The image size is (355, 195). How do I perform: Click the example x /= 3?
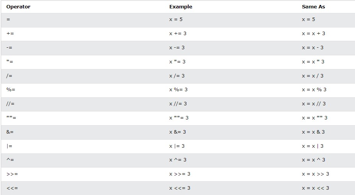point(177,76)
